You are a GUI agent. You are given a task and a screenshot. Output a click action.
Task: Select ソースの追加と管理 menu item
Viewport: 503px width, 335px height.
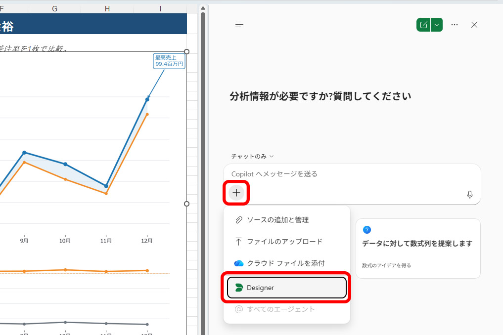pos(287,220)
